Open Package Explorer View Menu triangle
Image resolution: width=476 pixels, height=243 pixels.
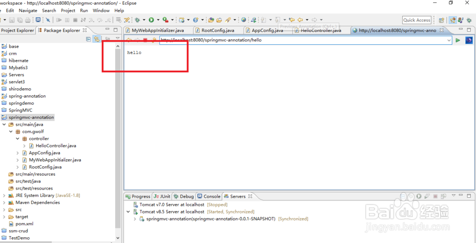(x=118, y=39)
